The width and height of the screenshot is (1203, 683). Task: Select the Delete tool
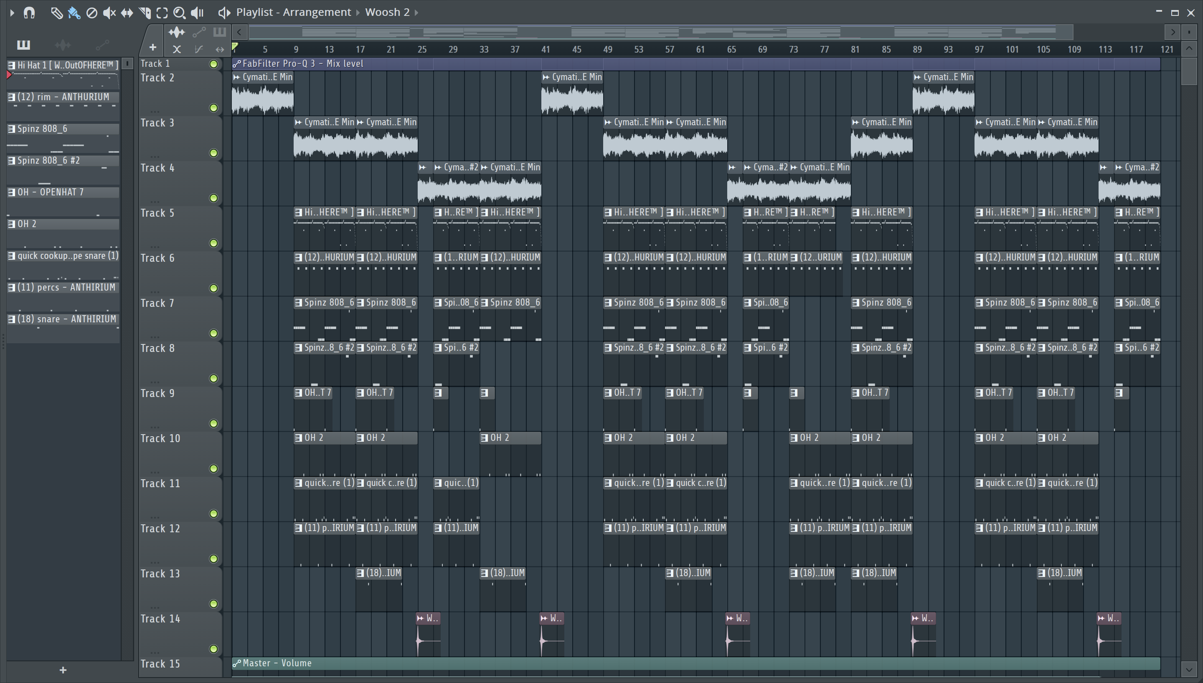pyautogui.click(x=92, y=13)
